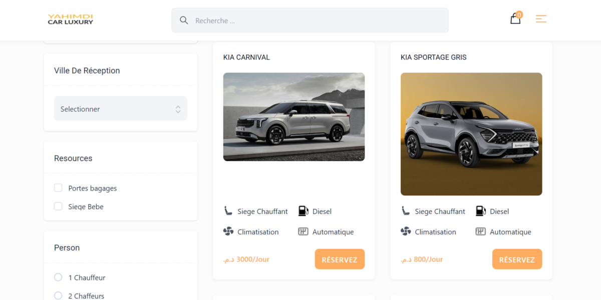The width and height of the screenshot is (601, 300).
Task: Click Kia Carnival diesel fuel pump icon
Action: pyautogui.click(x=303, y=211)
